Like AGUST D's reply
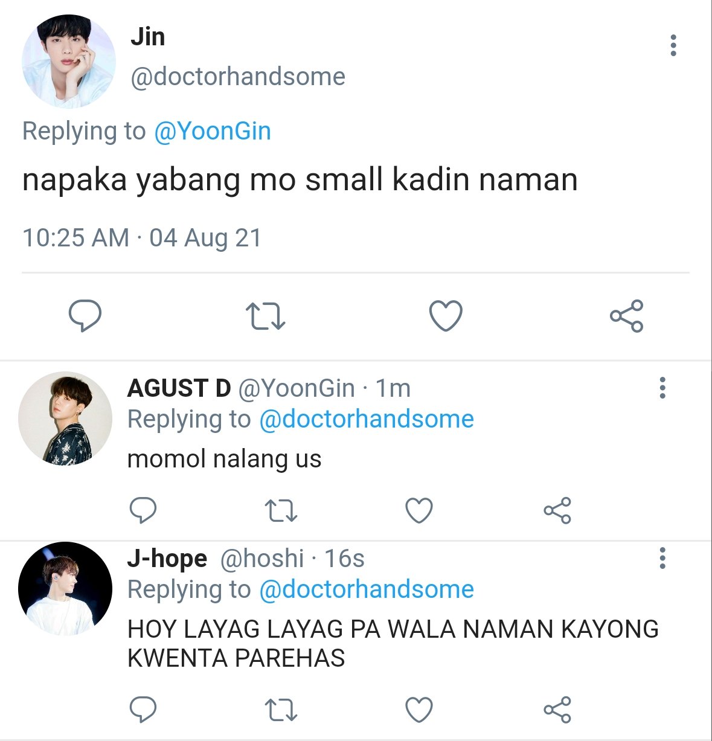Screen dimensions: 712x741 click(x=419, y=511)
